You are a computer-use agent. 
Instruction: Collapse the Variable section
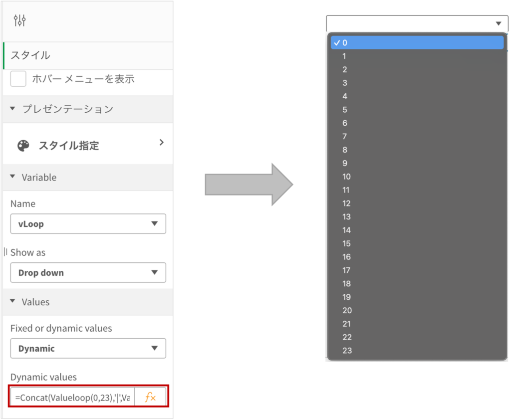point(13,177)
